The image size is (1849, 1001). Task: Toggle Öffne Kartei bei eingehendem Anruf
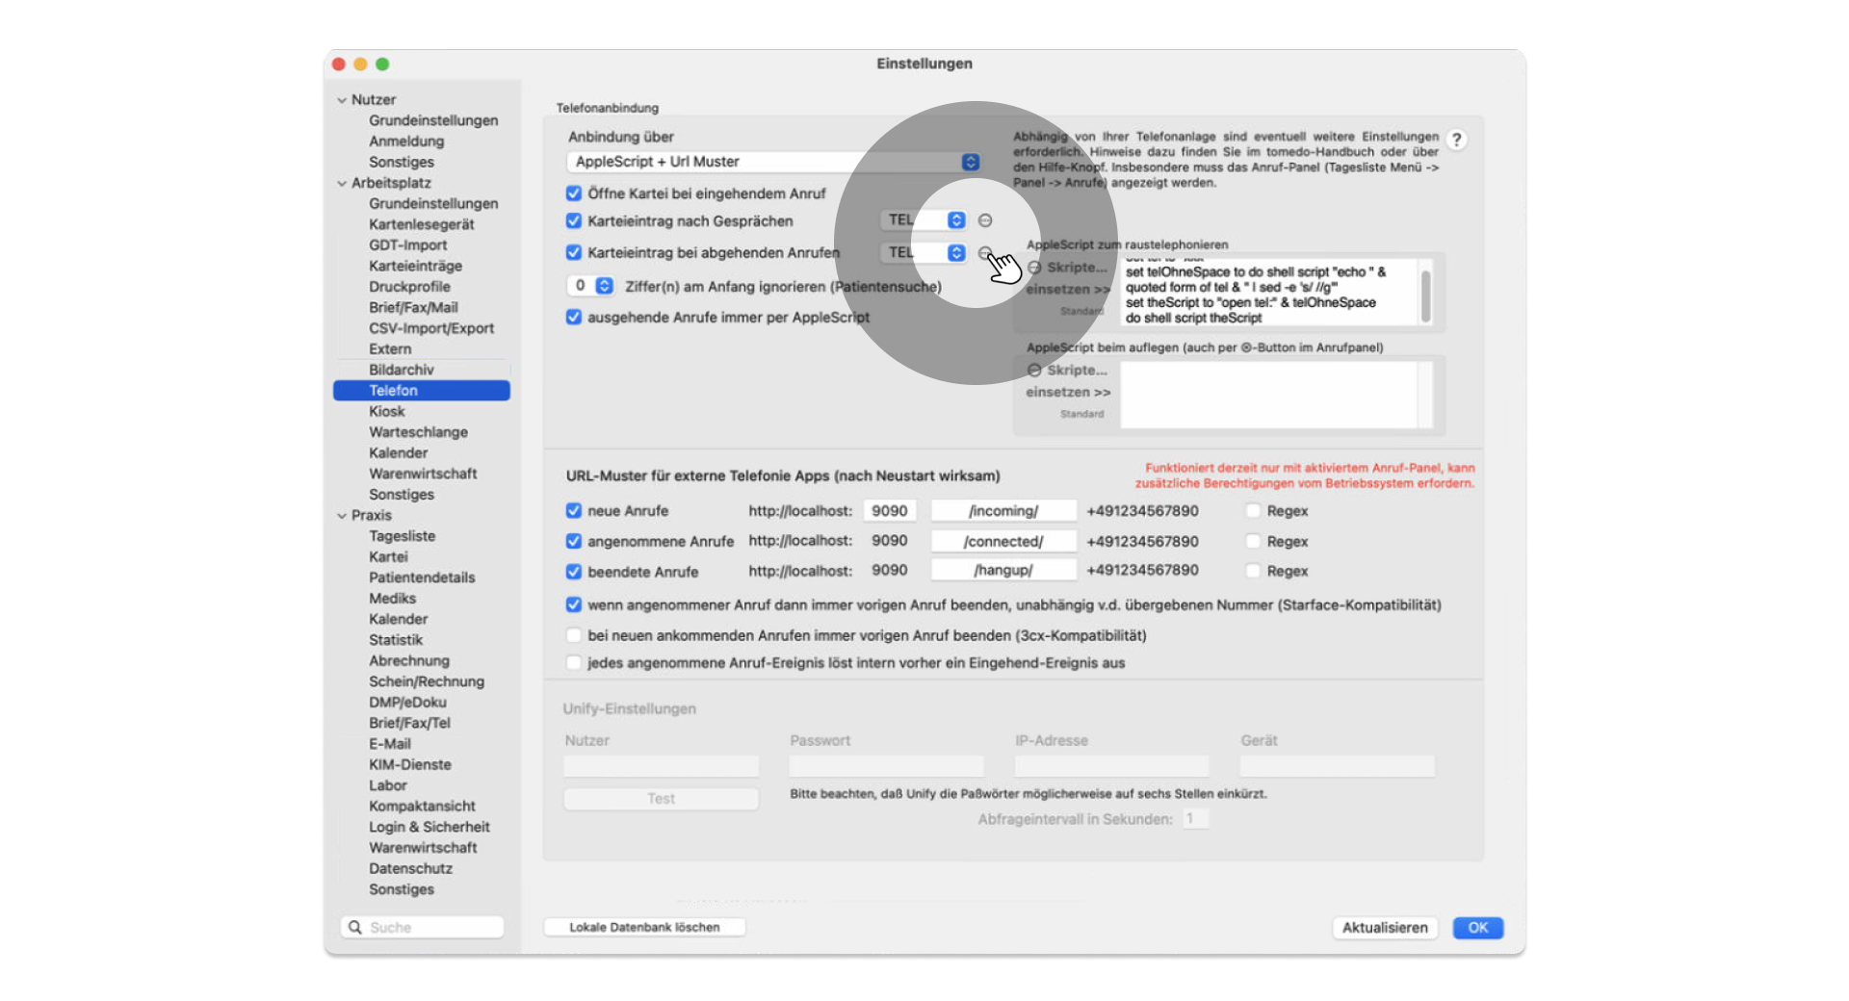[574, 193]
